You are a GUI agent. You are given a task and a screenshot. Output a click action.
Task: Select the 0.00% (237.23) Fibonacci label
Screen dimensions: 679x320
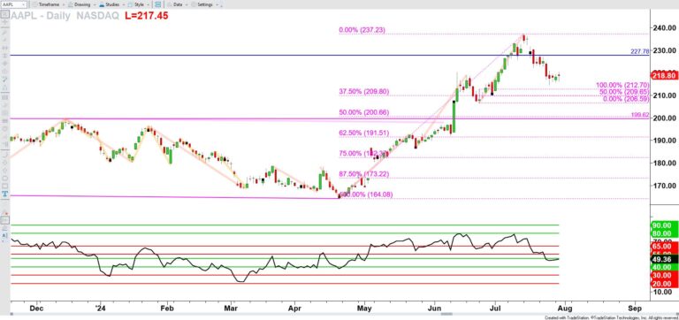coord(362,30)
